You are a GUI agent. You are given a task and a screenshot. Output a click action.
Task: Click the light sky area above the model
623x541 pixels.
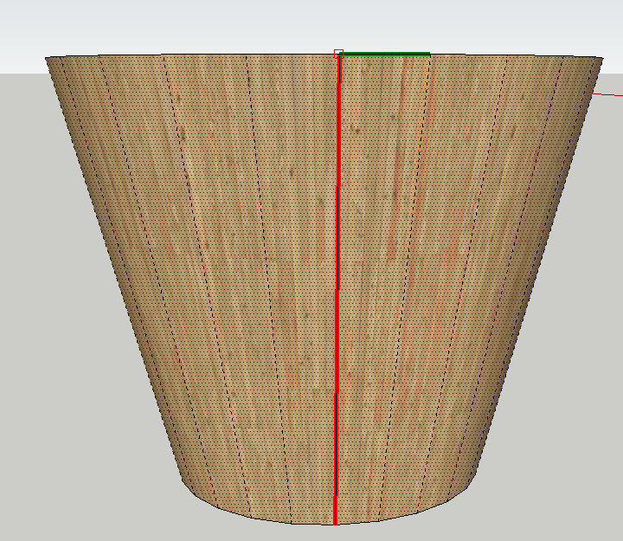pyautogui.click(x=173, y=26)
